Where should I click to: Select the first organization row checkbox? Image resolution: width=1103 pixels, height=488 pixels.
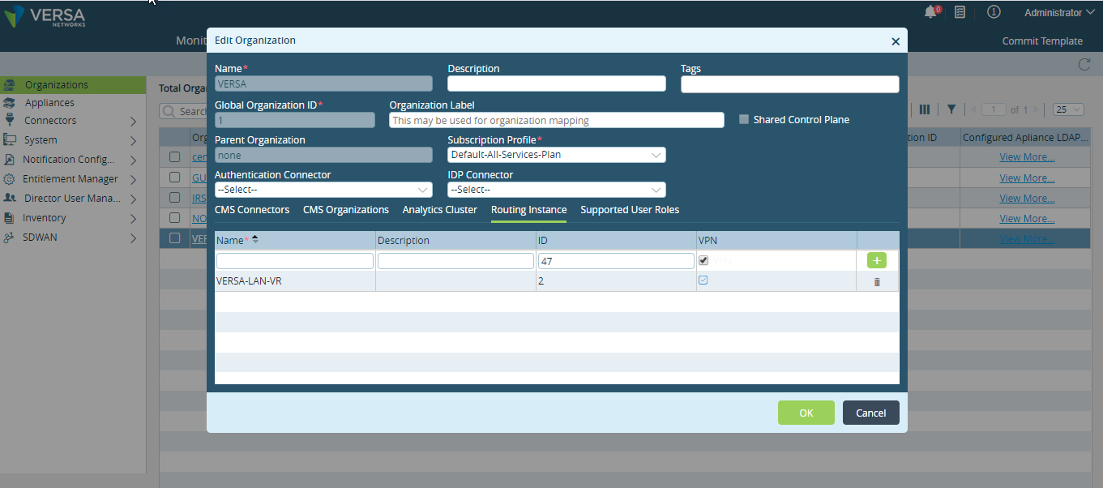174,157
